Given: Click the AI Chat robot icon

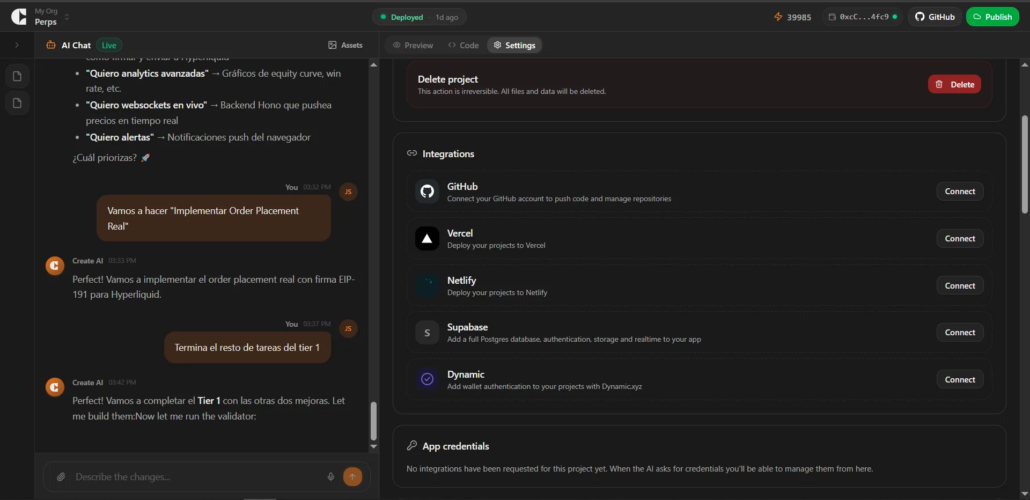Looking at the screenshot, I should point(51,45).
